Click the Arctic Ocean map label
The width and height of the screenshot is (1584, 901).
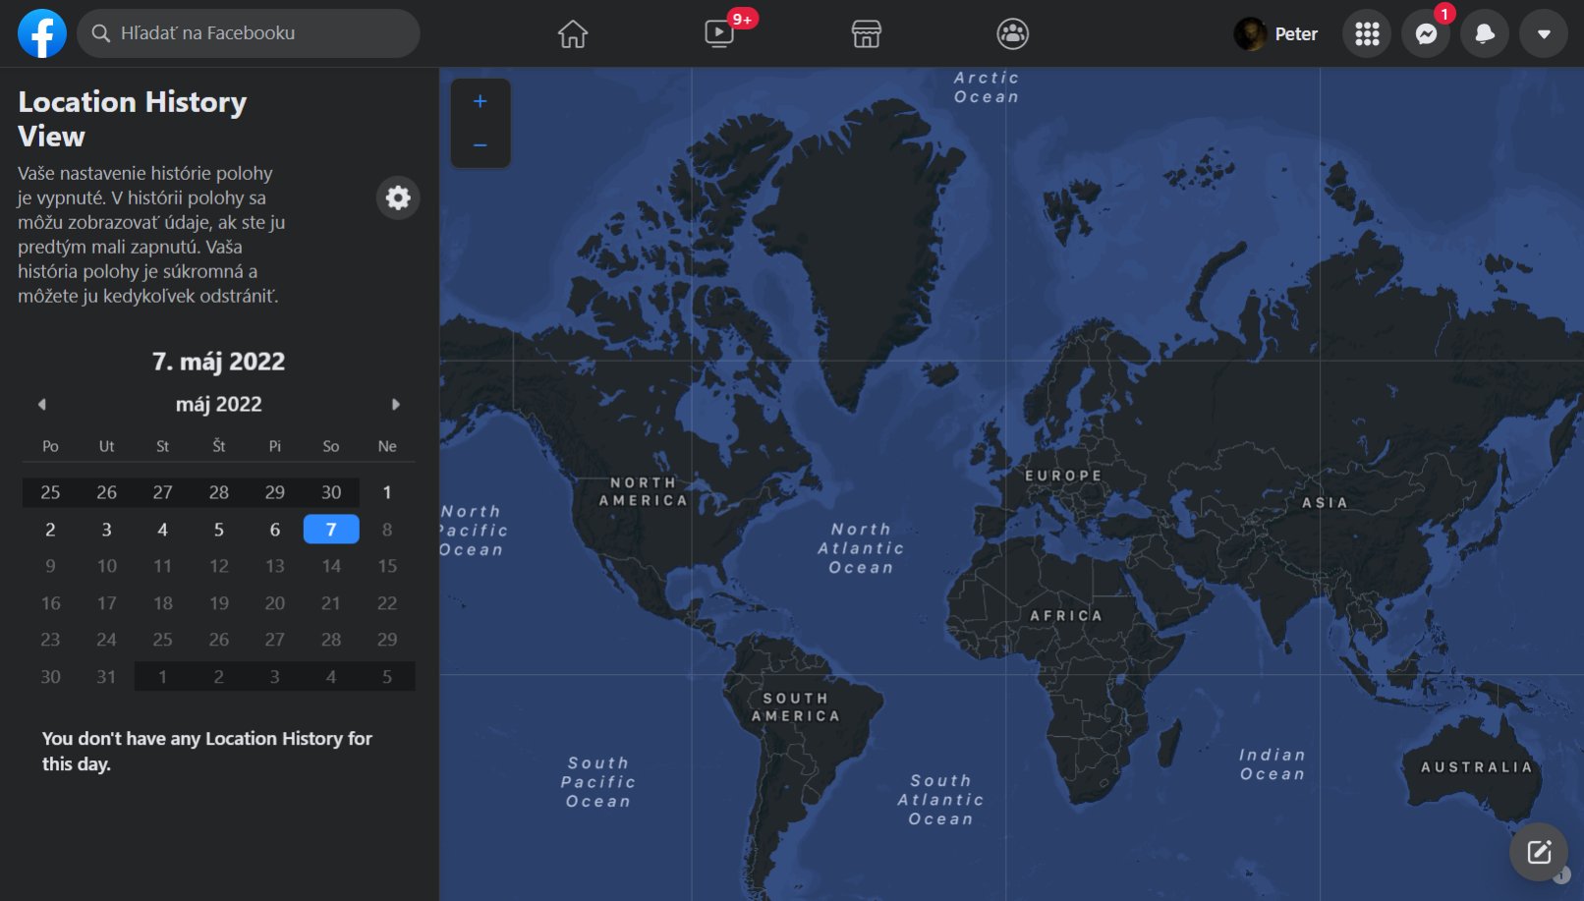[987, 86]
